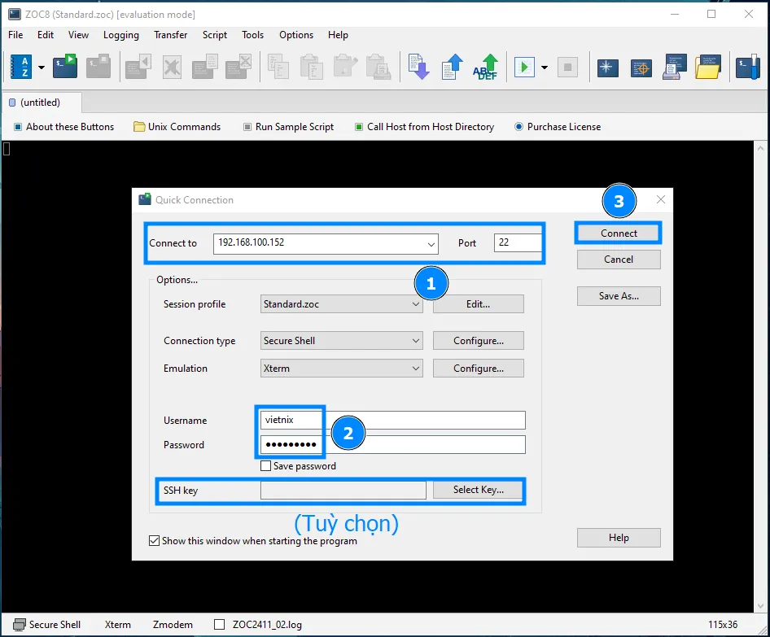
Task: Toggle Show this window when starting checkbox
Action: [x=154, y=541]
